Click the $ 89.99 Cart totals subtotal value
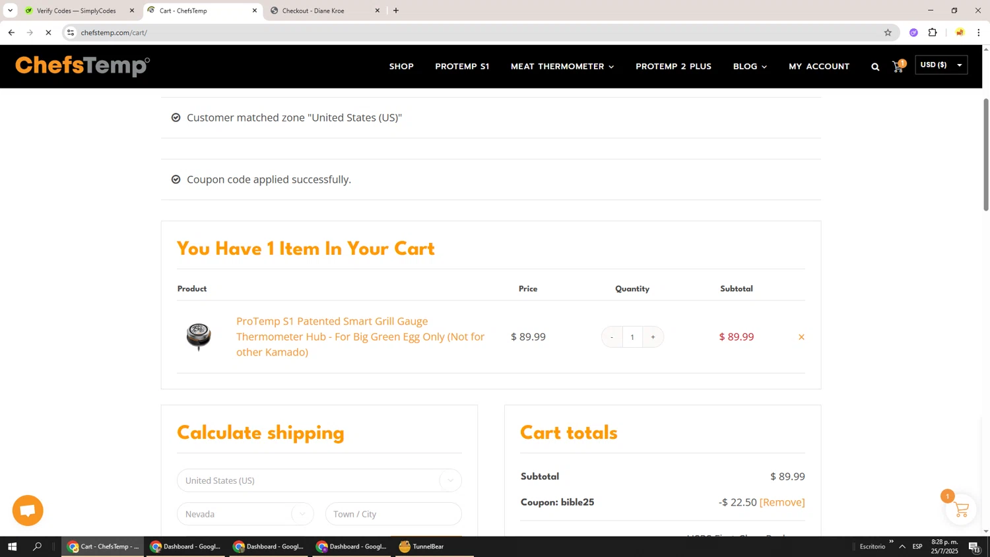Screen dimensions: 990x557 click(787, 476)
